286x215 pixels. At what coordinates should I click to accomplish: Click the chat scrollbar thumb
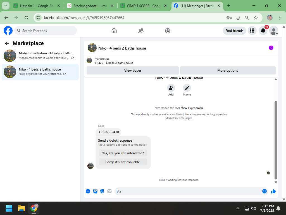[276, 140]
